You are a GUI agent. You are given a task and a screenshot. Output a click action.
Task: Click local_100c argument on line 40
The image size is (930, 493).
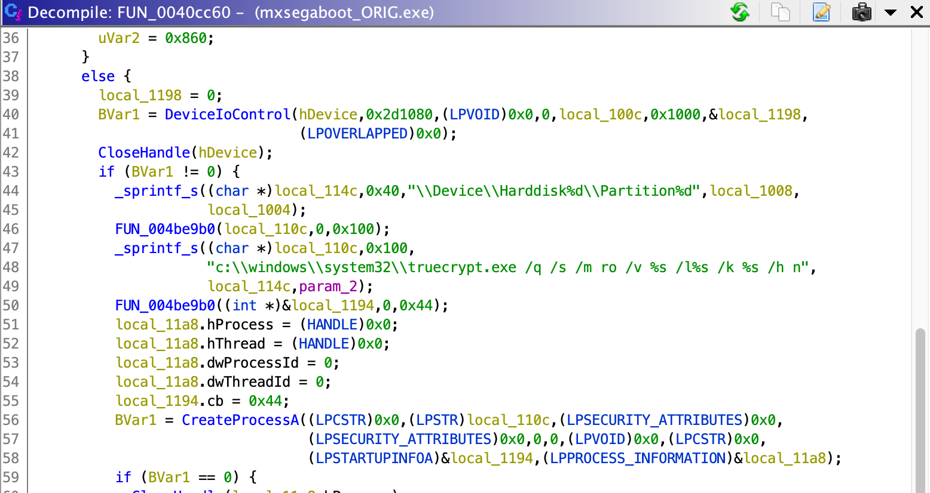[601, 114]
